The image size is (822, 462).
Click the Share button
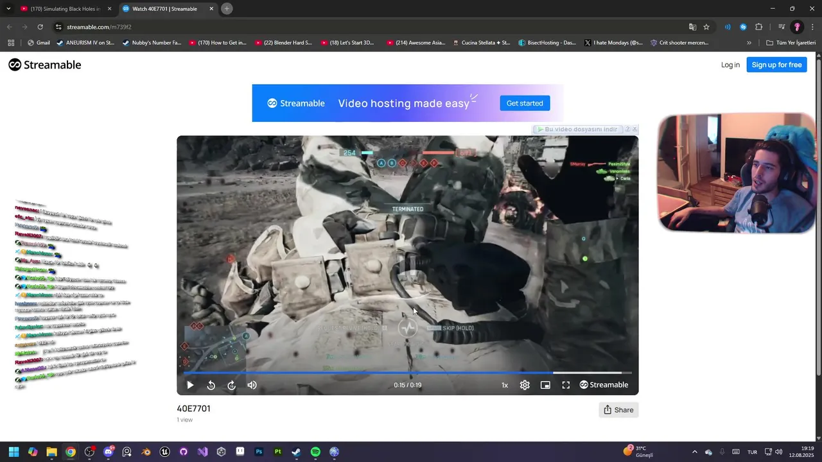coord(618,410)
